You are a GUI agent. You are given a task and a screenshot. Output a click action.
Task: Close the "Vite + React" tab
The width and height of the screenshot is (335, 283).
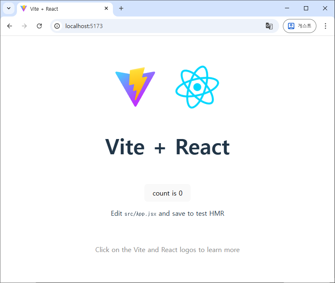point(106,8)
